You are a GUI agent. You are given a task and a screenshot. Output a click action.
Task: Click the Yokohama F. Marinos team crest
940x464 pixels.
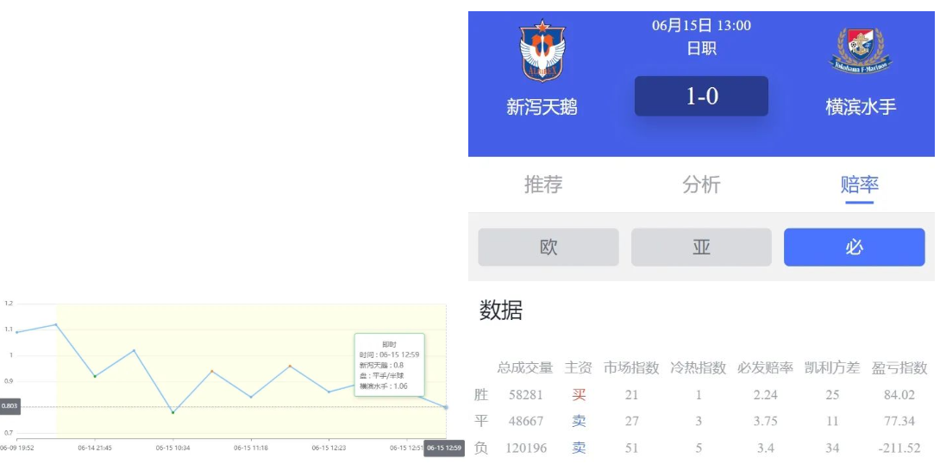point(861,51)
